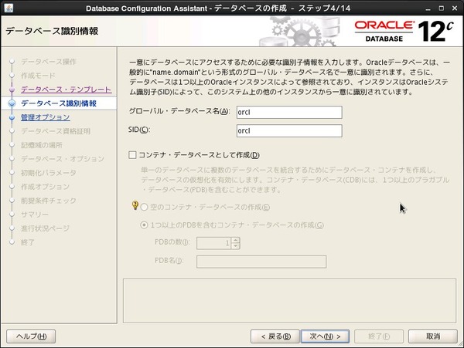This screenshot has height=348, width=464.
Task: Select 空のコンテナ・データベースの作成 radio button
Action: (144, 208)
